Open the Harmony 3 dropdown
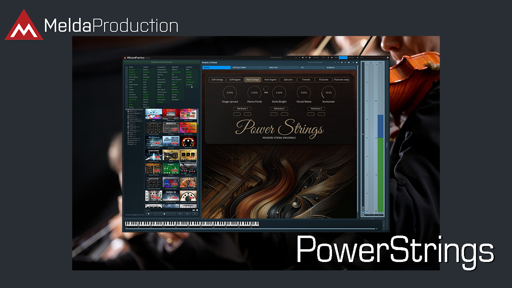Viewport: 512px width, 288px height. [x=316, y=109]
